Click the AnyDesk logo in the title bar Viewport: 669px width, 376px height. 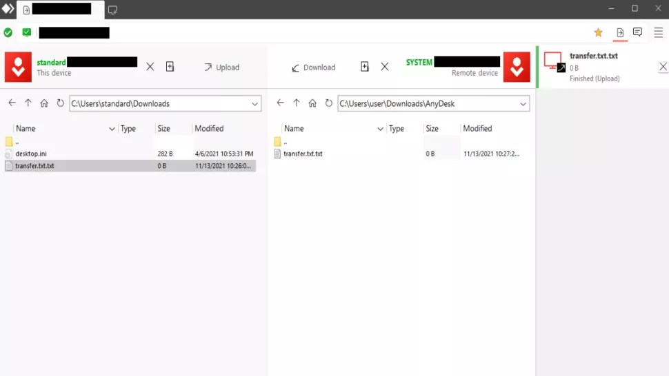8,9
